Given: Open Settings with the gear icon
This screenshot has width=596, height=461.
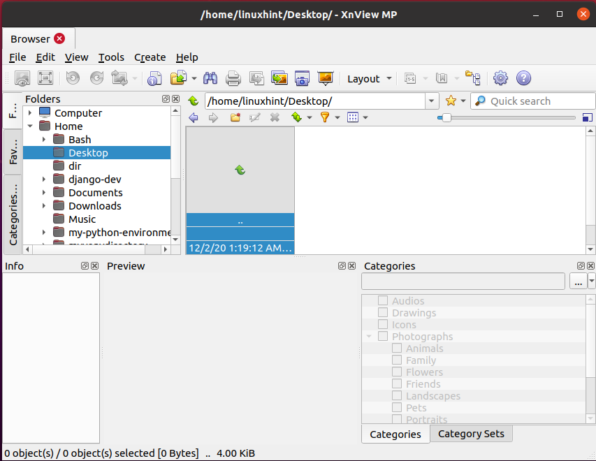Looking at the screenshot, I should pyautogui.click(x=500, y=78).
